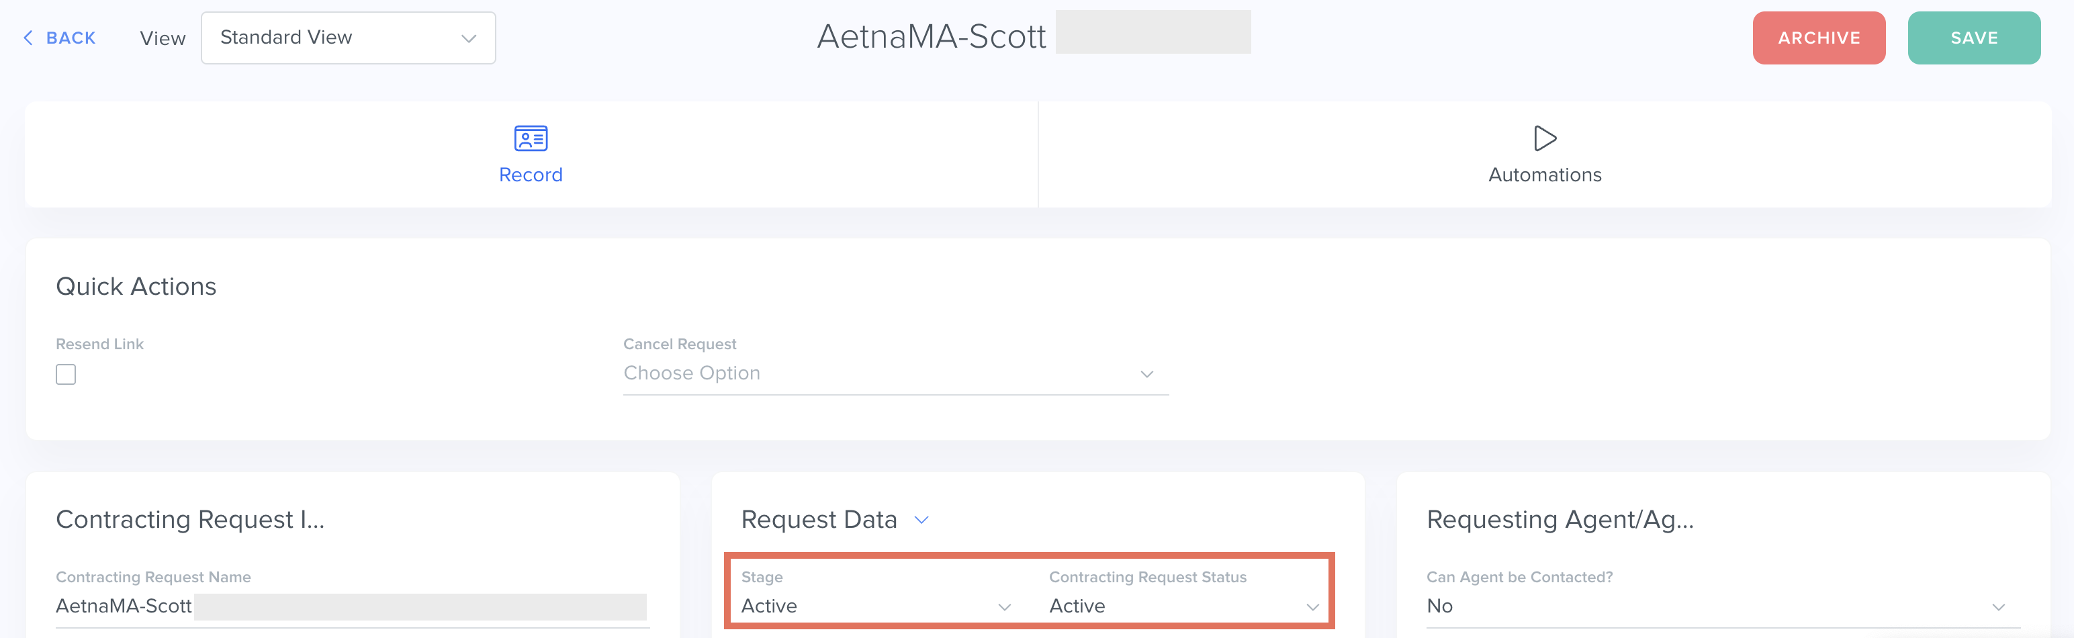Click the back chevron arrow icon
This screenshot has width=2074, height=638.
pos(28,38)
